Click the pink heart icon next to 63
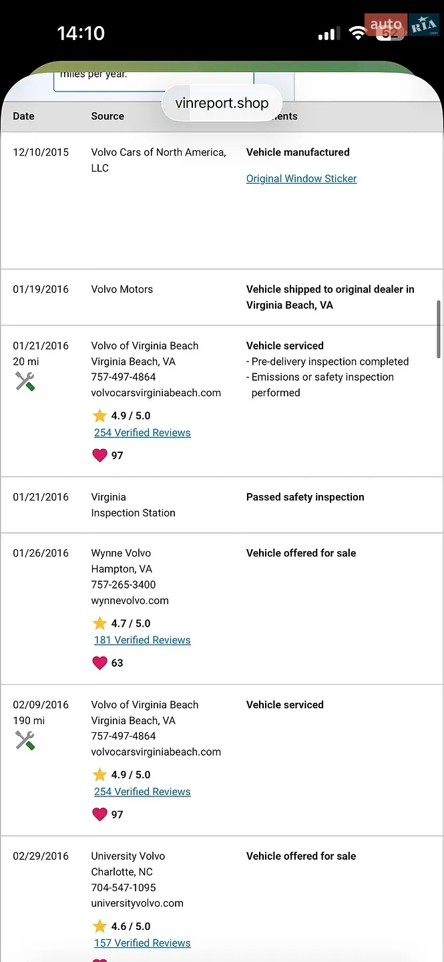The height and width of the screenshot is (962, 444). pos(99,663)
